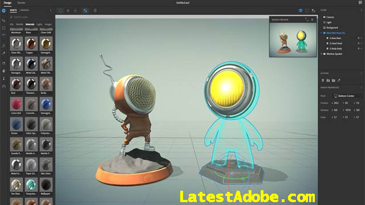Apply the Turquoise material swatch

click(31, 184)
